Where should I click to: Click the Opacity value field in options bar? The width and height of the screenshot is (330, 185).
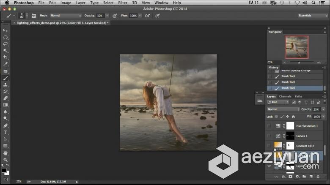click(100, 16)
